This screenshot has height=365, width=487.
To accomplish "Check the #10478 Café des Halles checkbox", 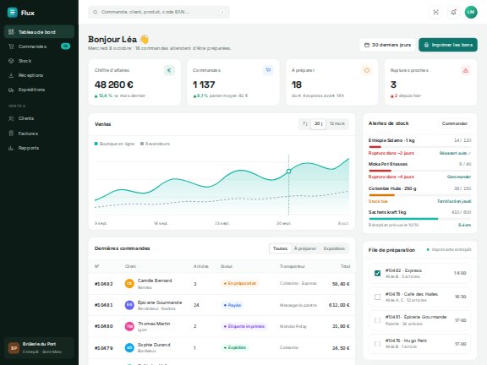I will click(377, 297).
